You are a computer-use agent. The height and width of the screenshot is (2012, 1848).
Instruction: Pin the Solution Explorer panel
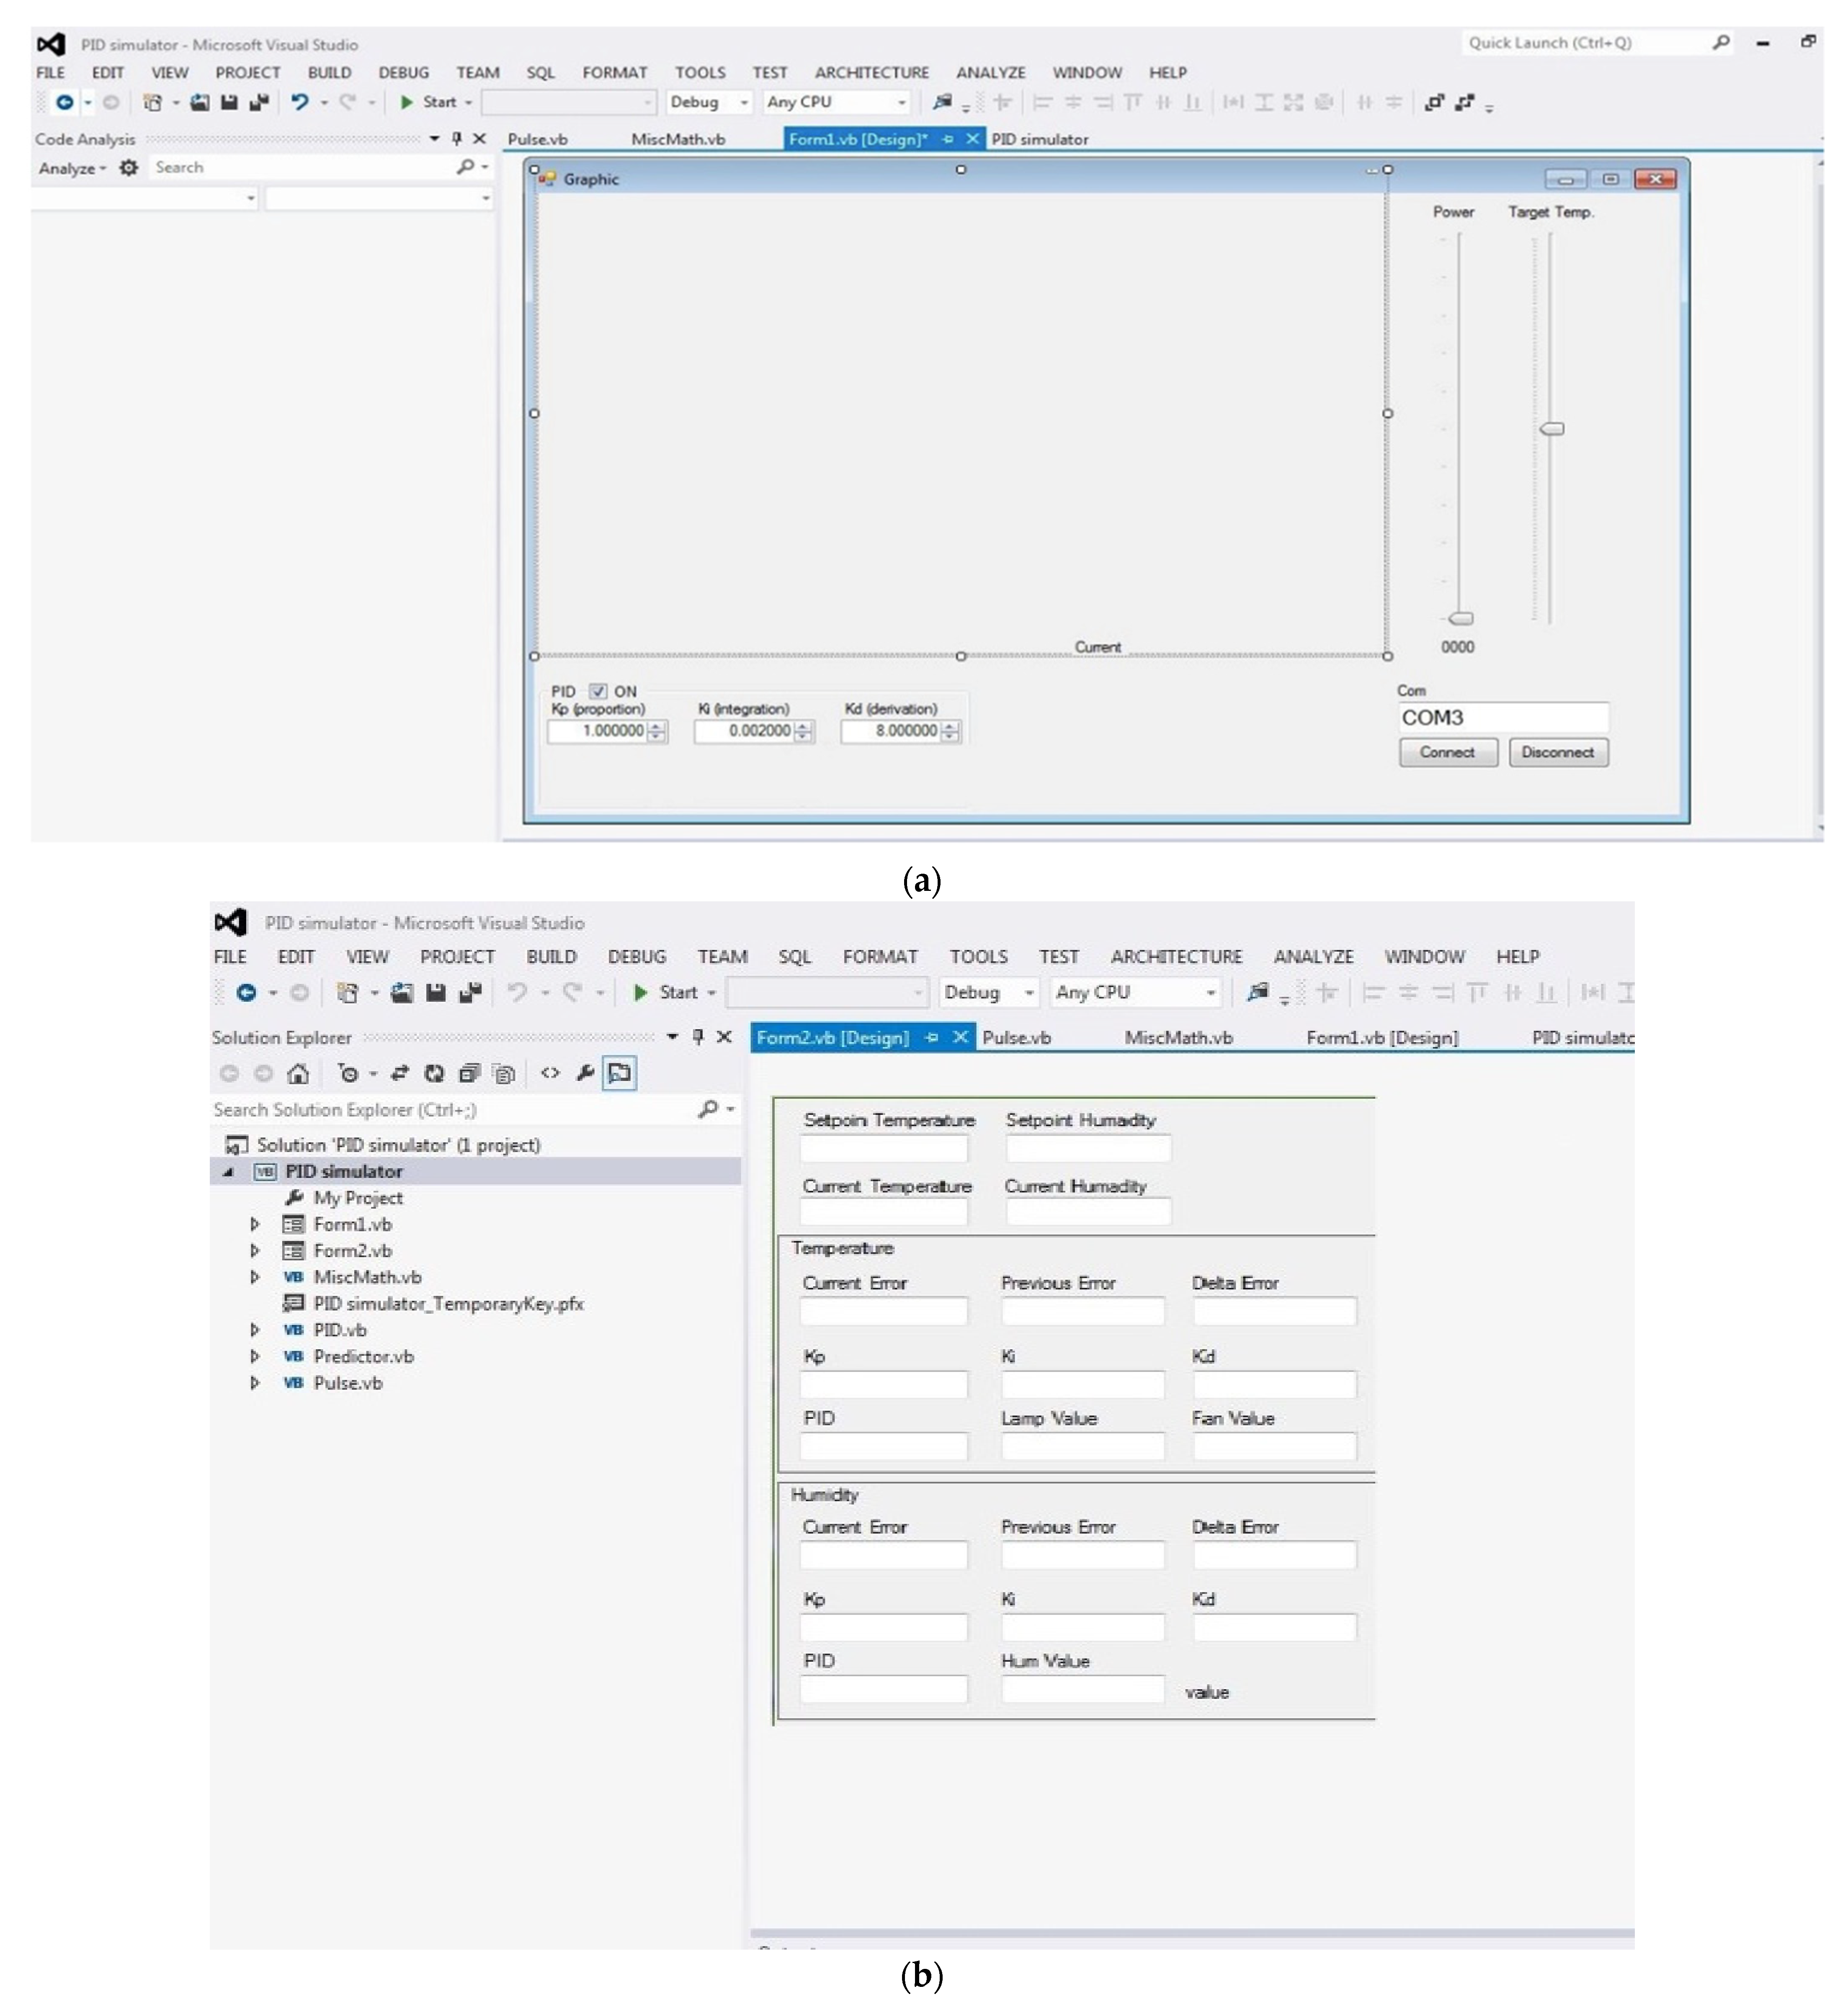click(698, 1037)
